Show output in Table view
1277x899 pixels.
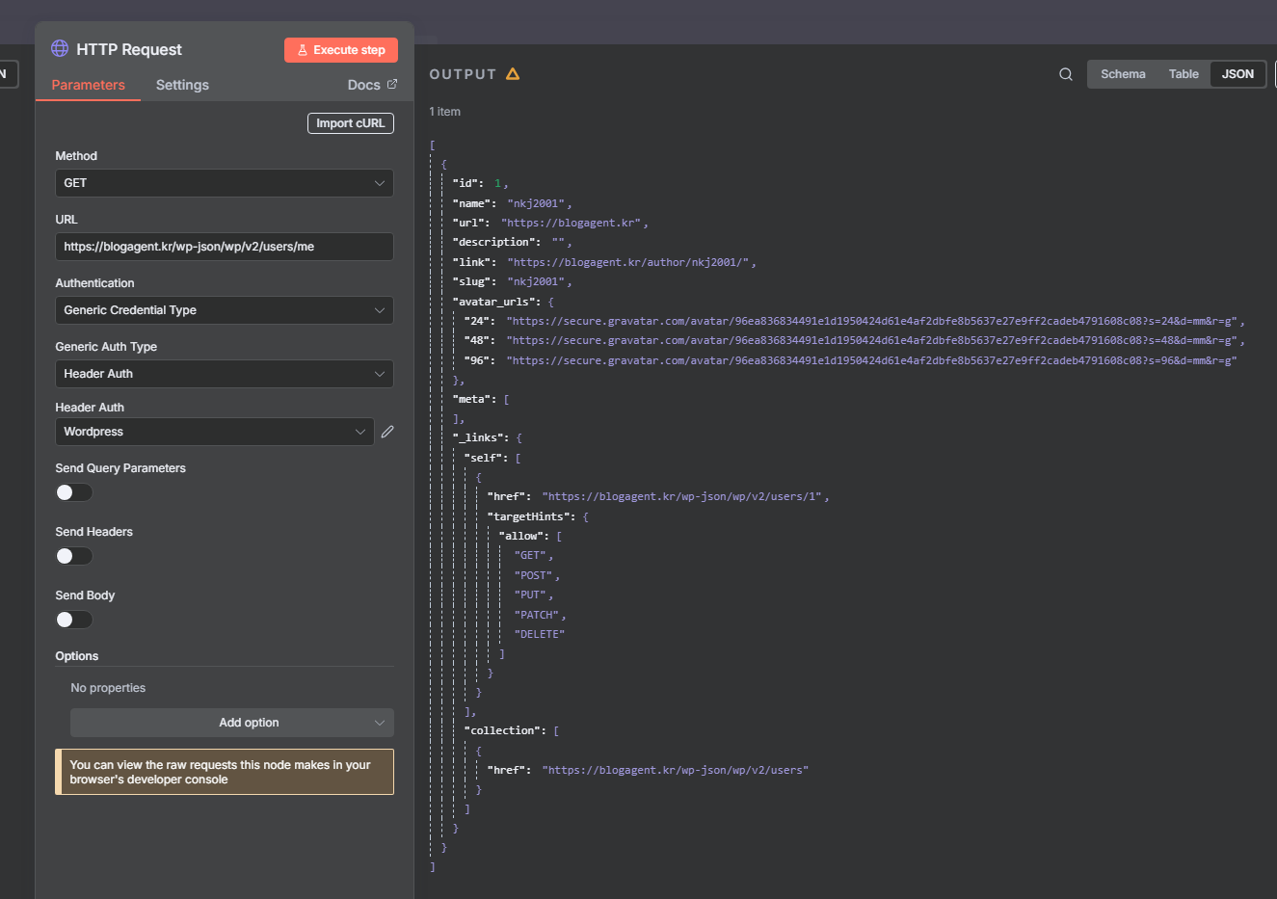[1184, 74]
